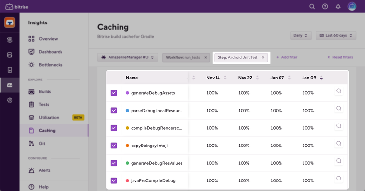Toggle the copyStringsyiIntoji checkbox
Image resolution: width=365 pixels, height=191 pixels.
coord(114,146)
